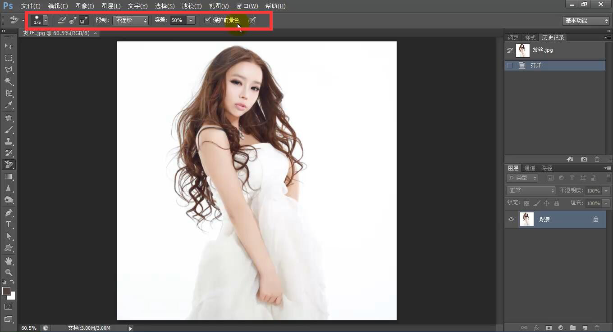The width and height of the screenshot is (613, 332).
Task: Switch to 路径 tab
Action: pyautogui.click(x=547, y=168)
